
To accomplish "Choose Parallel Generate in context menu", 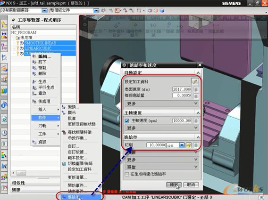I will [46, 88].
